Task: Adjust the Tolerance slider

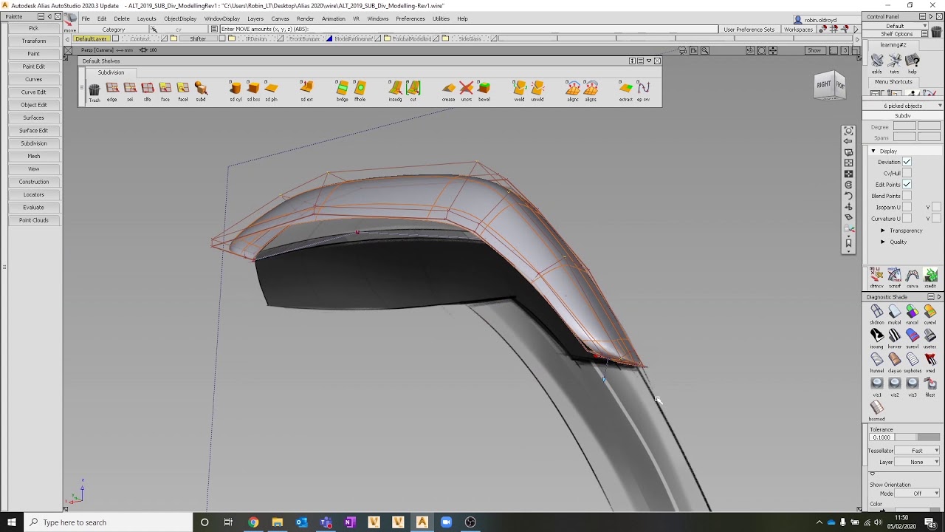Action: click(x=917, y=437)
